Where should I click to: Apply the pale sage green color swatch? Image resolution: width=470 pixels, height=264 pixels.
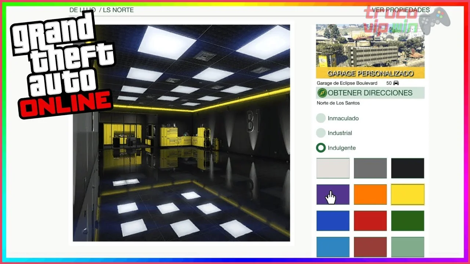click(408, 247)
